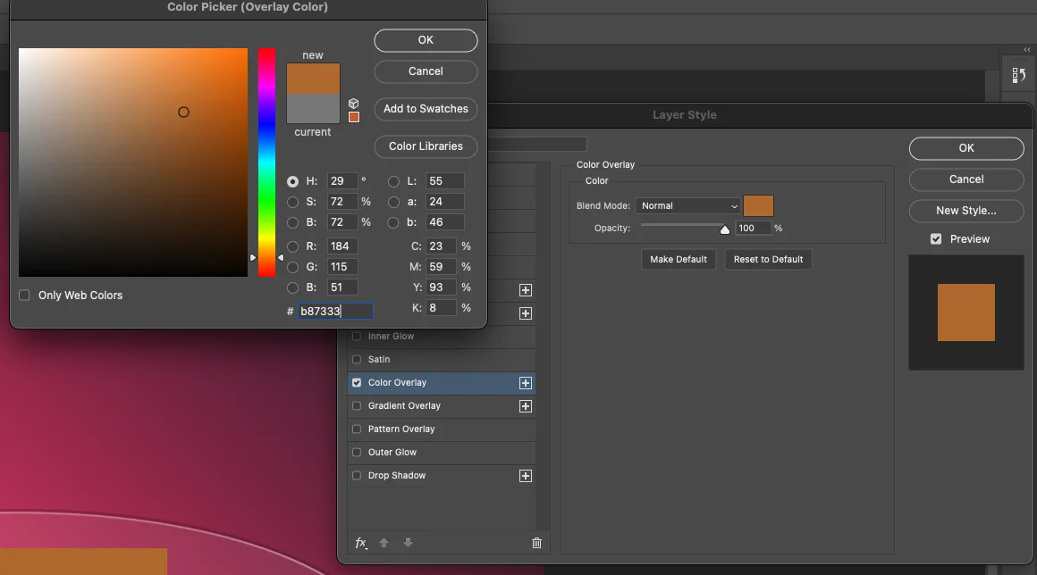Open Color Libraries button
The height and width of the screenshot is (575, 1037).
426,146
